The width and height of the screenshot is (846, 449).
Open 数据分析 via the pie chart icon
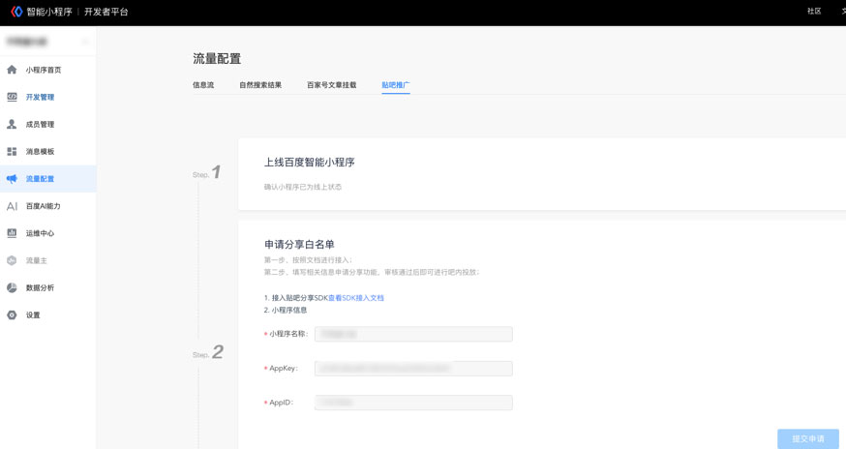[12, 287]
